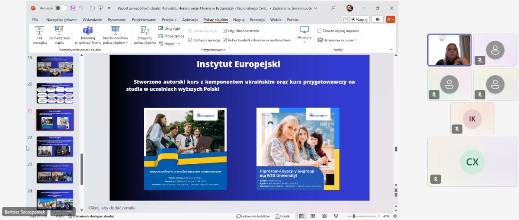Viewport: 519px width, 220px height.
Task: Click the save icon in title bar
Action: click(x=73, y=8)
